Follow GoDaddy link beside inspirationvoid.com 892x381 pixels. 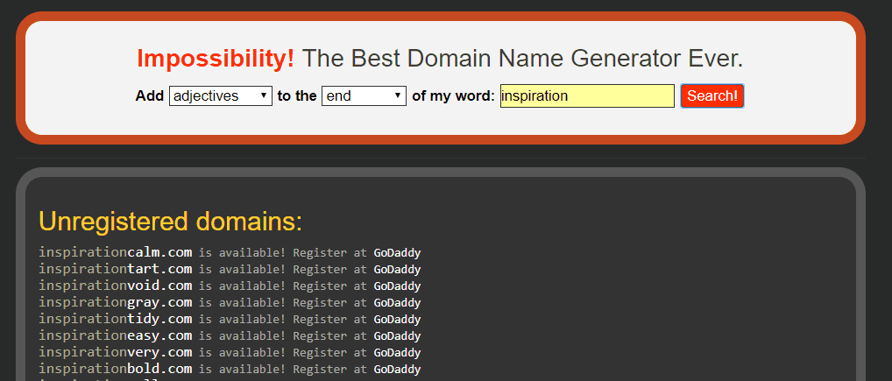point(397,286)
